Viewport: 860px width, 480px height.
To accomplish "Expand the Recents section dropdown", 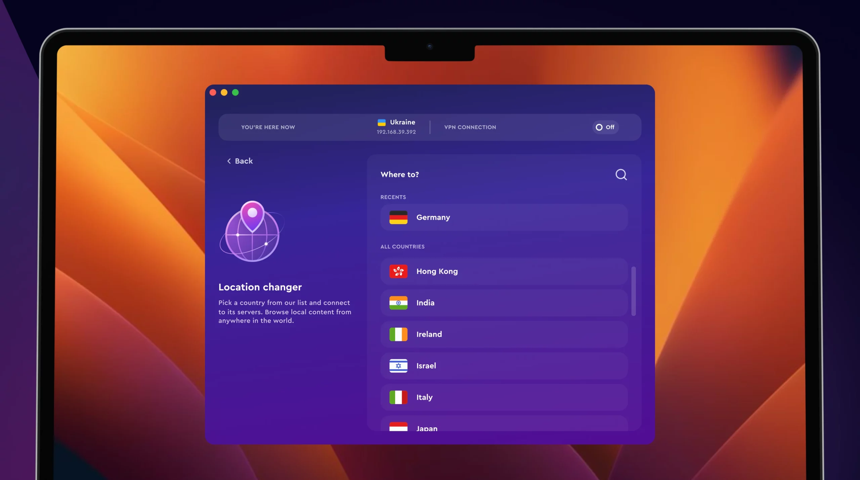I will [393, 197].
